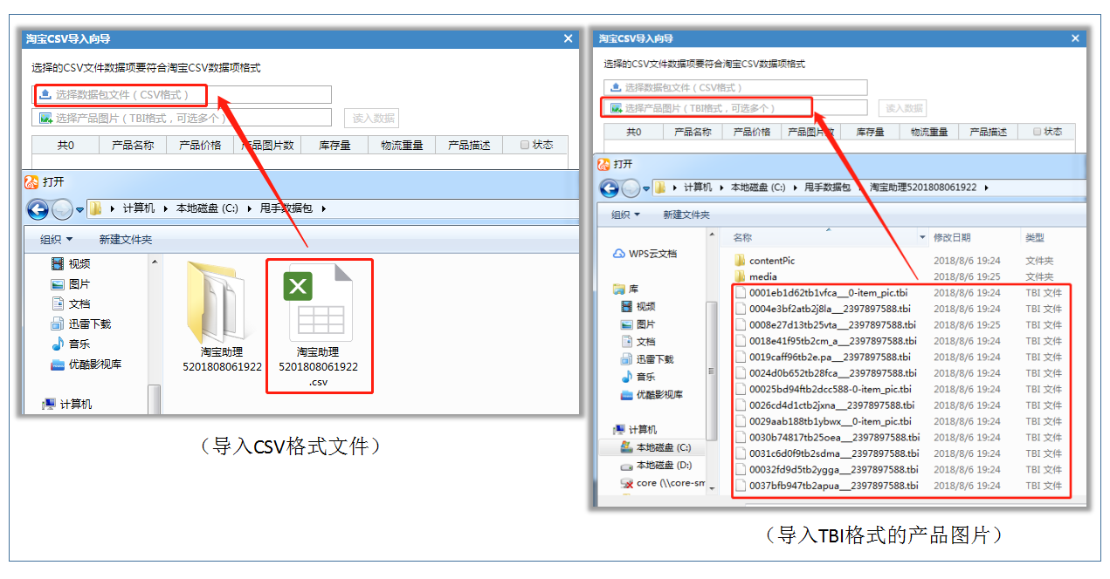Select 优酷影视库 in the left window sidebar

pyautogui.click(x=86, y=364)
